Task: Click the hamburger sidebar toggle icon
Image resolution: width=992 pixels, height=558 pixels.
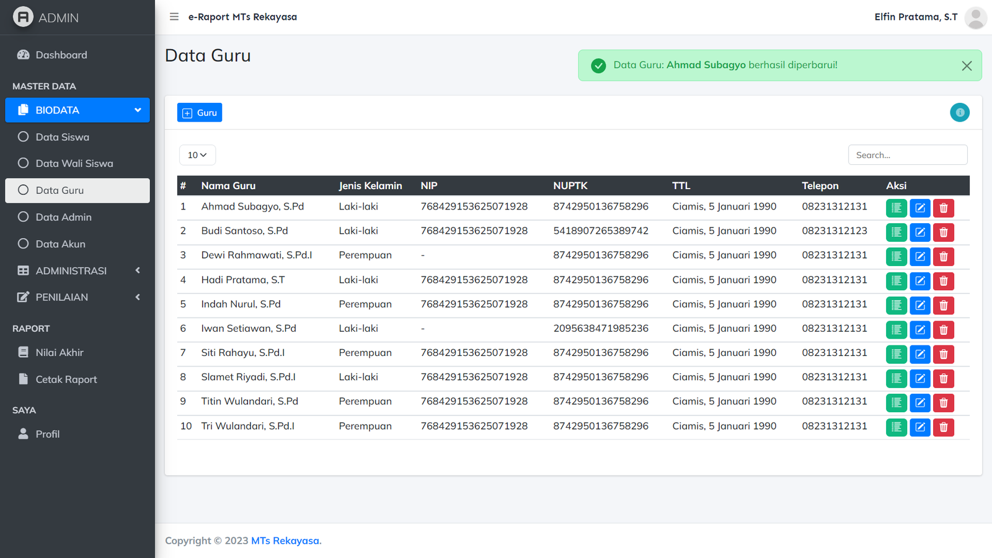Action: (x=174, y=17)
